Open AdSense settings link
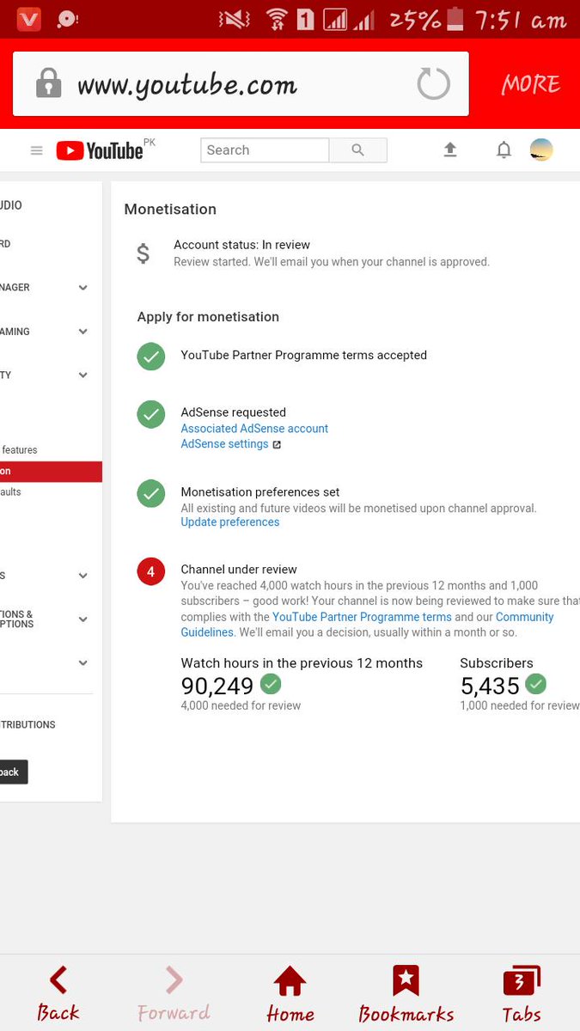The height and width of the screenshot is (1031, 580). 224,444
